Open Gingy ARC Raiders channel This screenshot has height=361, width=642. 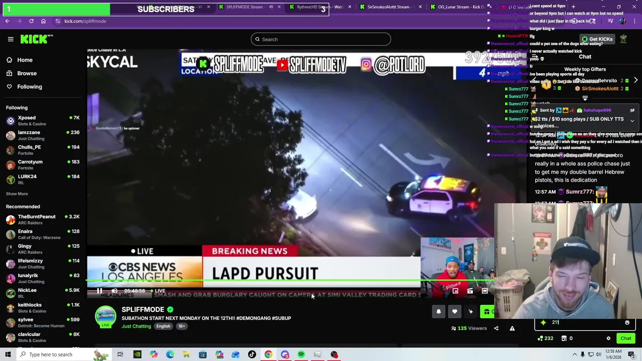[x=43, y=249]
